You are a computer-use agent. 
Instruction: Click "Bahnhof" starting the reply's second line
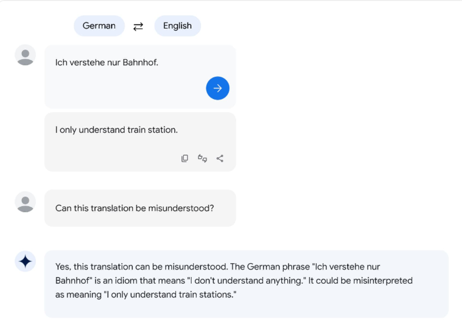click(x=74, y=280)
